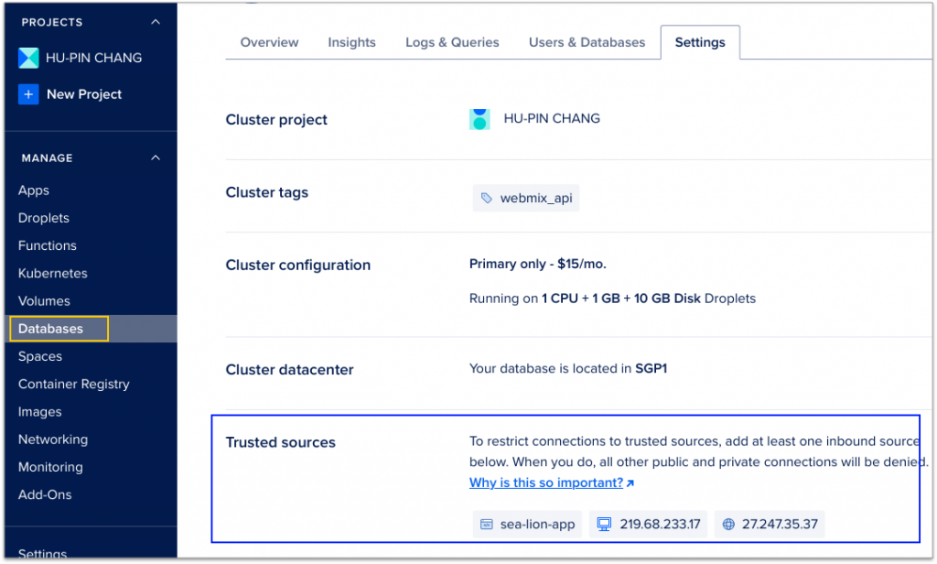Click the tag icon beside webmix_api

[x=487, y=198]
